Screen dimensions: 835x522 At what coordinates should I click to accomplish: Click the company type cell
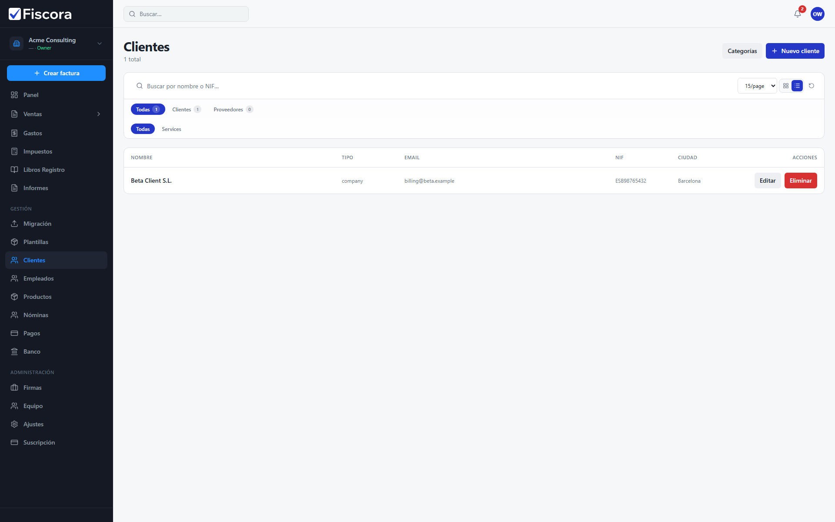click(352, 181)
